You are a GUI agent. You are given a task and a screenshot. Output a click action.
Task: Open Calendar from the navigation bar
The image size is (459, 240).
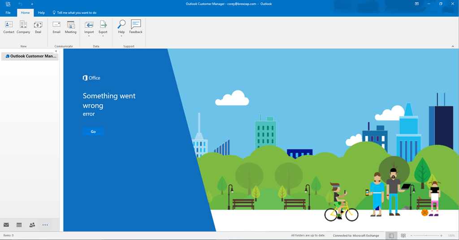(19, 225)
